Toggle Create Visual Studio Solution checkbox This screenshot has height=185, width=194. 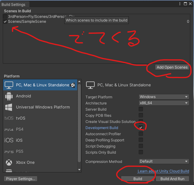click(x=141, y=121)
